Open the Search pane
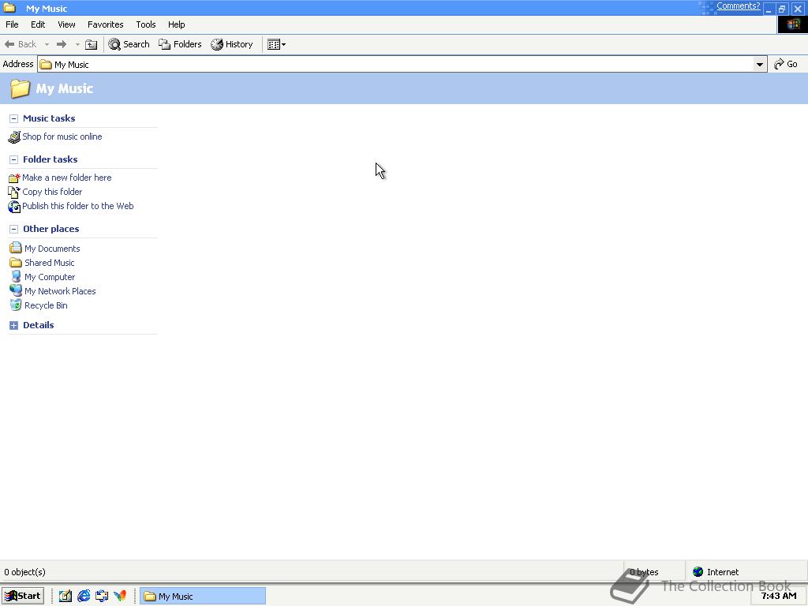 click(x=129, y=44)
